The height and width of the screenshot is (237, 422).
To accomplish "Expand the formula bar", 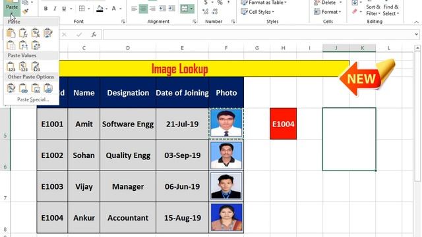I will point(416,34).
